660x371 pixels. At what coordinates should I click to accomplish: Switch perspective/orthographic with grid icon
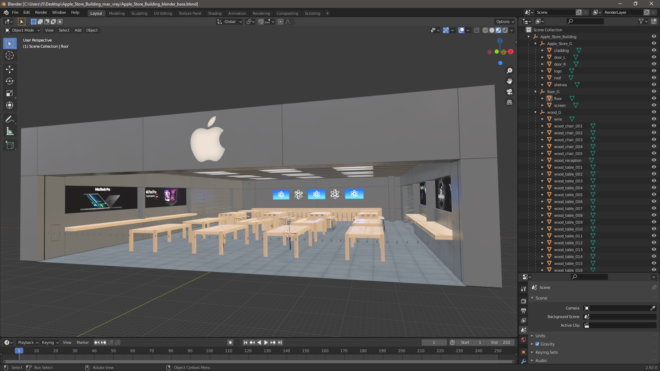tap(509, 102)
